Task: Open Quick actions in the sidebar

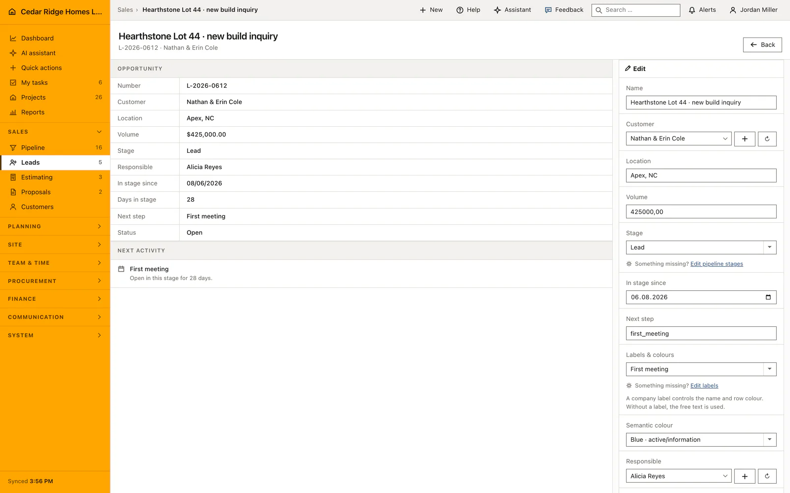Action: (55, 68)
